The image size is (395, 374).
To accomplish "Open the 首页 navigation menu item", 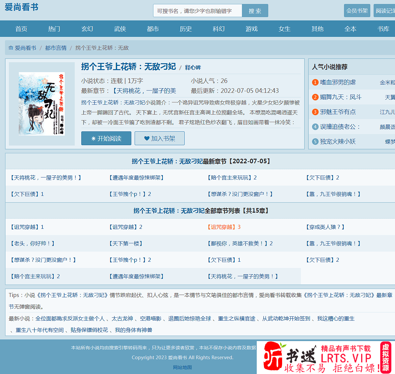I will click(21, 29).
